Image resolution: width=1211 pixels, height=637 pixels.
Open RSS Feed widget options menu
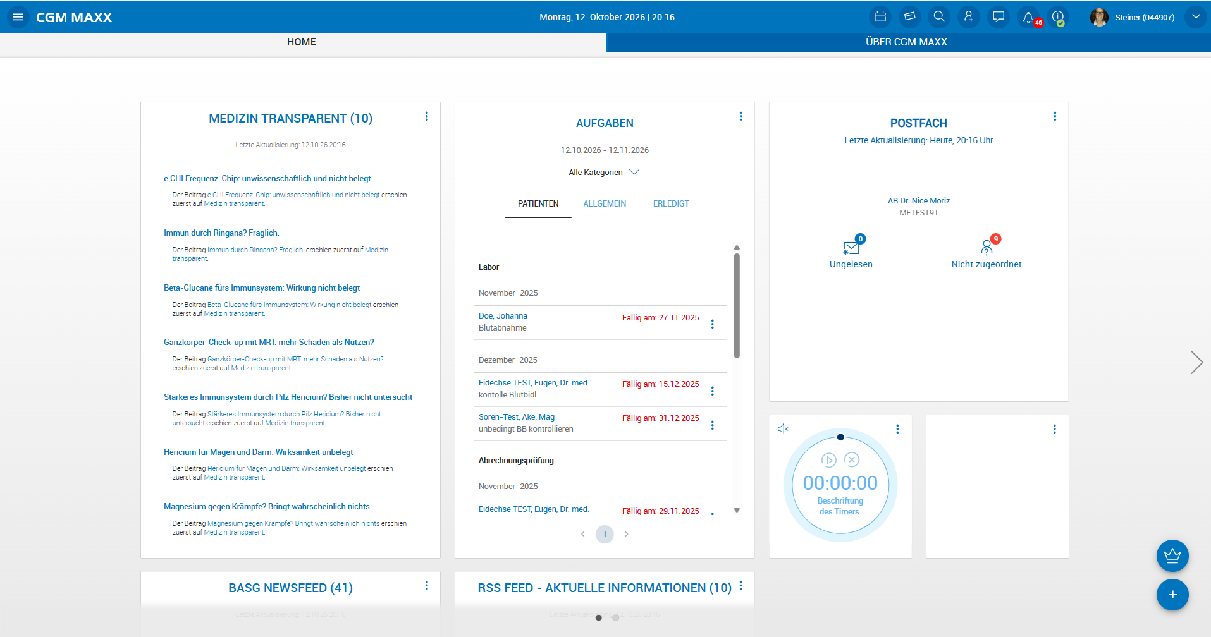(x=741, y=586)
